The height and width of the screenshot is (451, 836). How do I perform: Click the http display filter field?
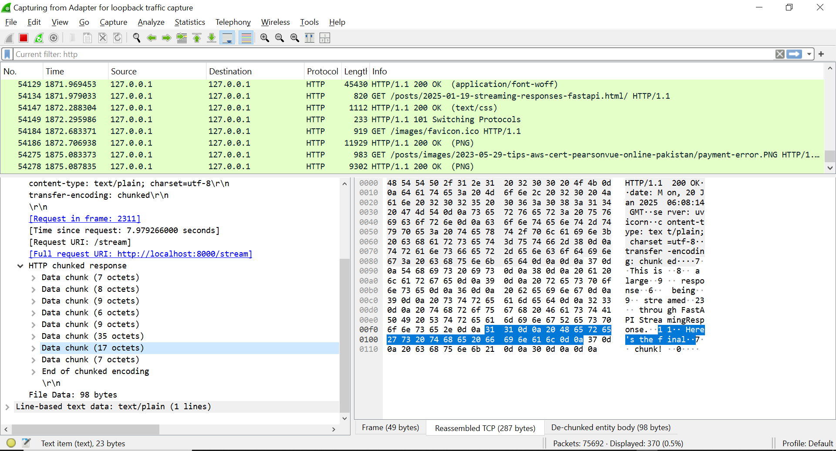(394, 54)
